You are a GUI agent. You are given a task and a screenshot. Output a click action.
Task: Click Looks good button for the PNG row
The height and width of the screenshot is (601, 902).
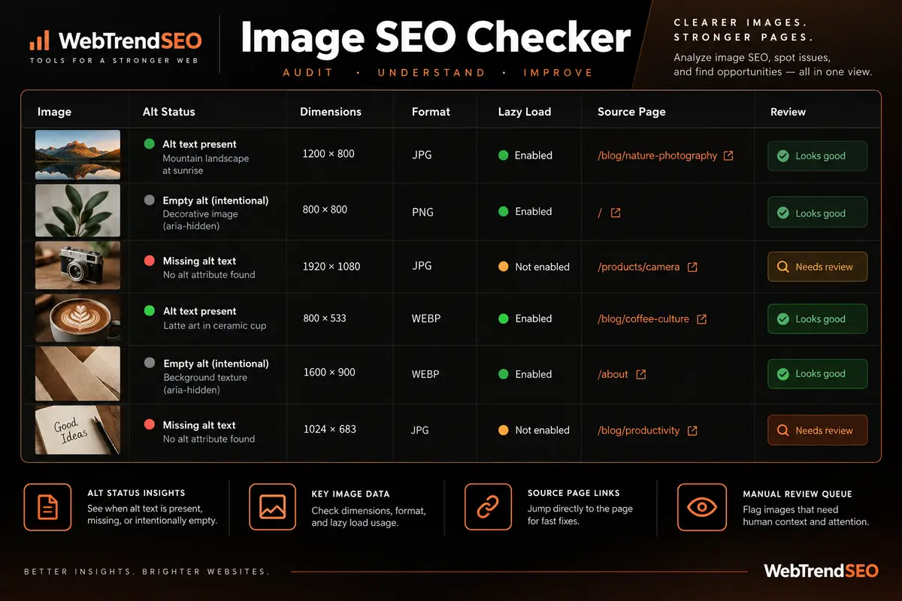tap(817, 213)
